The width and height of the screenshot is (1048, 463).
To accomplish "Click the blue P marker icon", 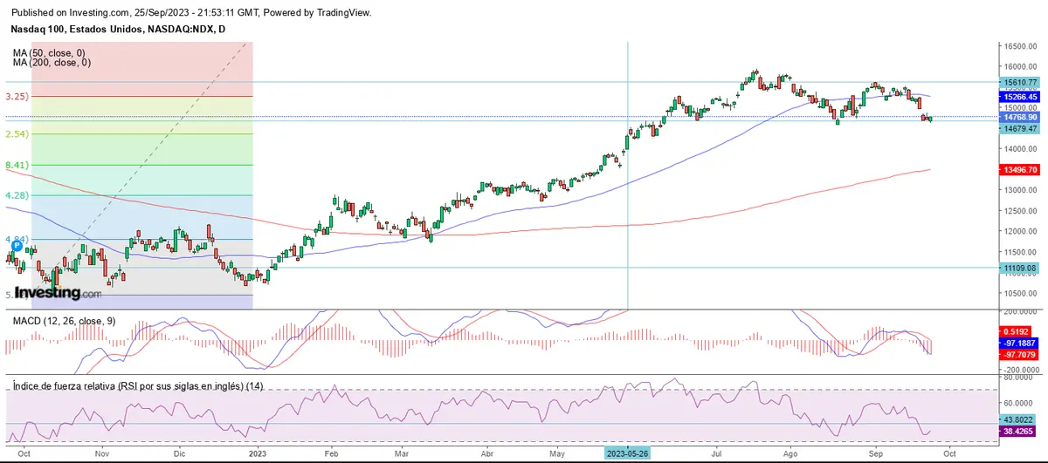I will (x=16, y=247).
